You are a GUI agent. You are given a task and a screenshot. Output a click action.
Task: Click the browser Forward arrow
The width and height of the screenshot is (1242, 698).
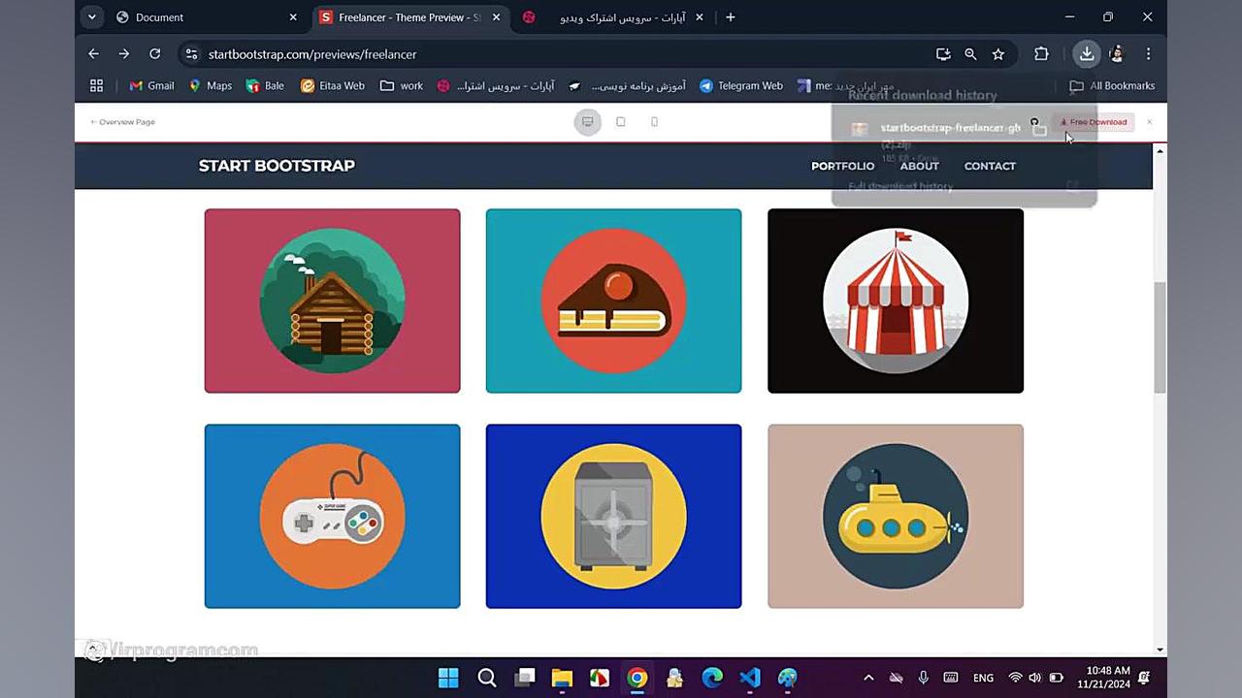click(123, 54)
